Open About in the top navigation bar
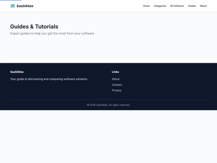Viewport: 217px width, 163px height. click(x=203, y=6)
